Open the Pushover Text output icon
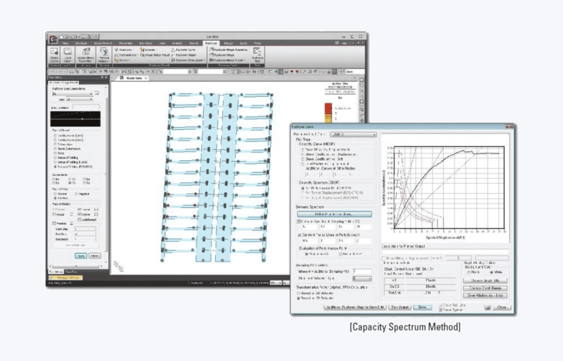The image size is (563, 361). (257, 55)
